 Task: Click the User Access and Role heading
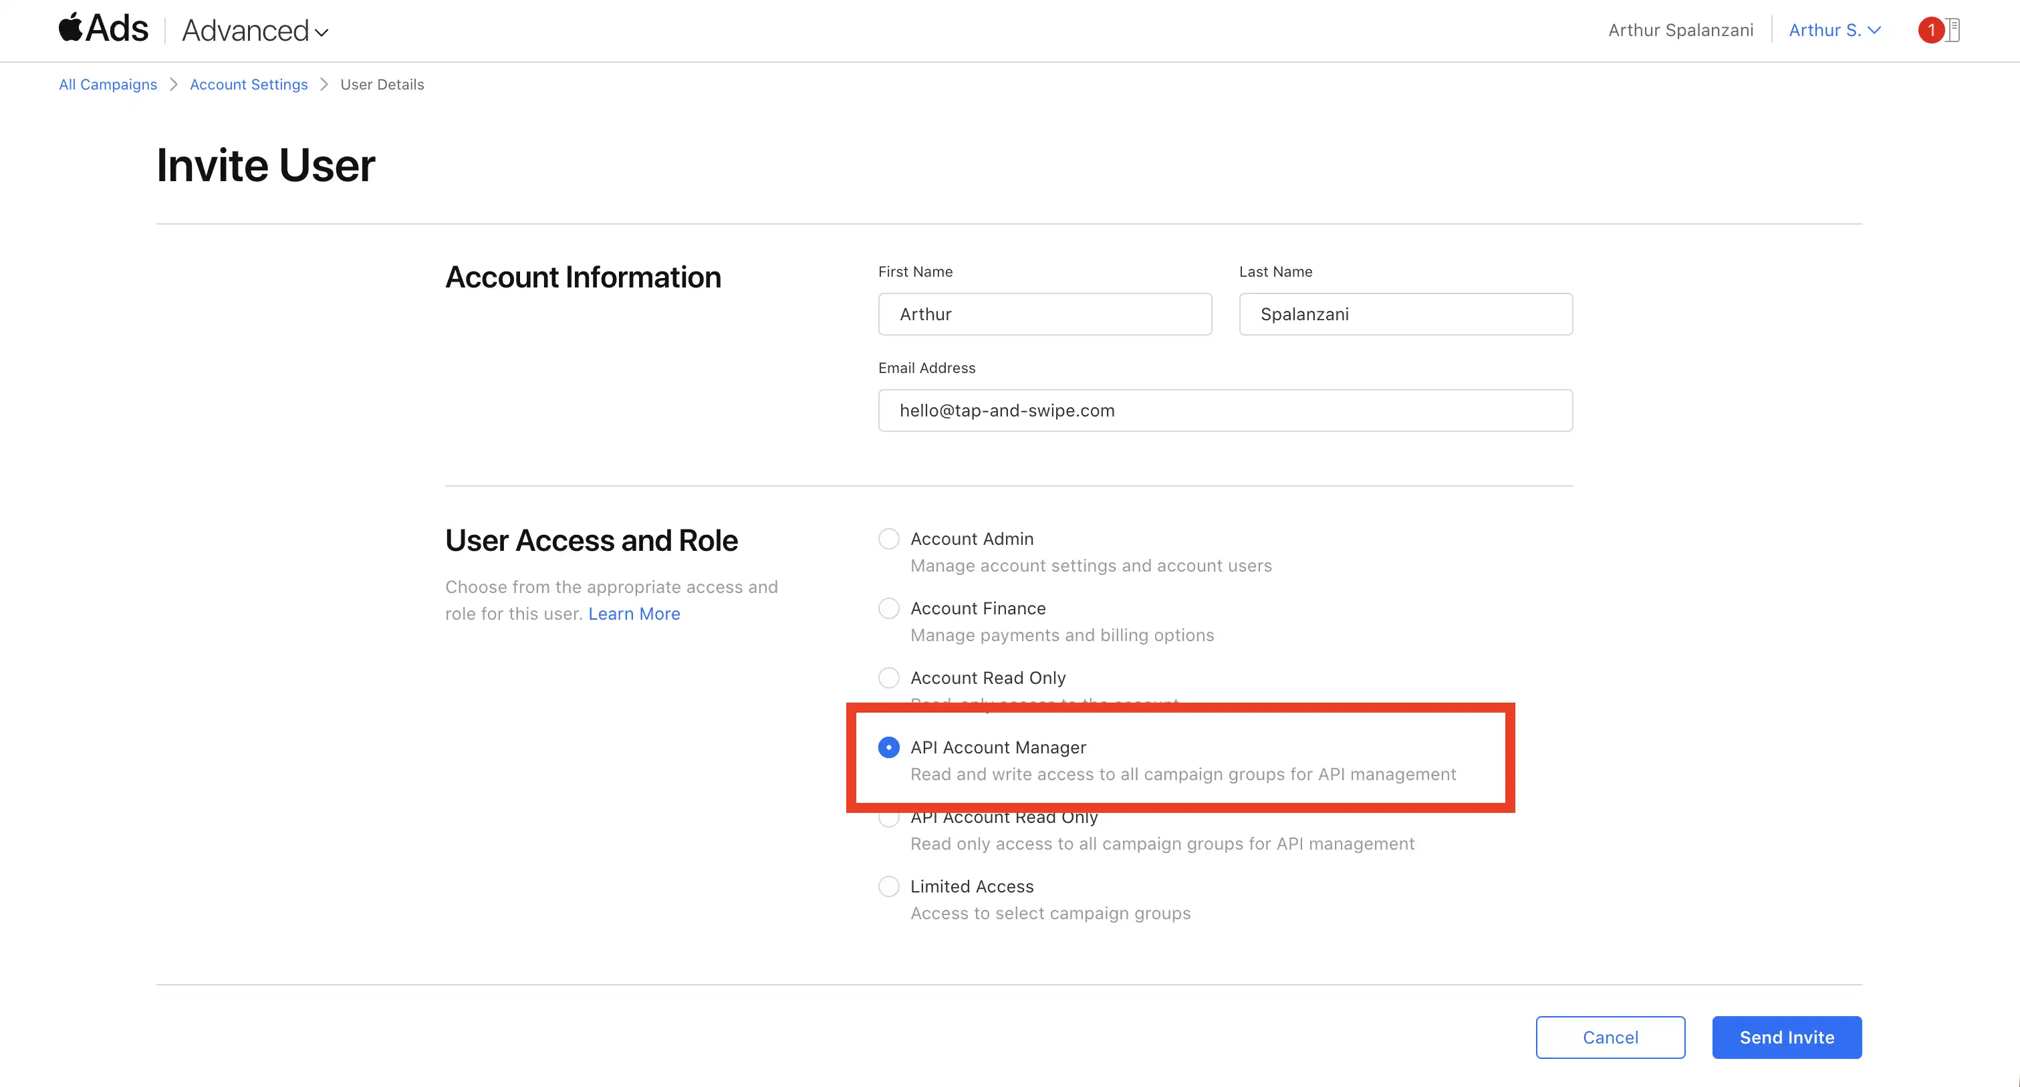pos(592,540)
